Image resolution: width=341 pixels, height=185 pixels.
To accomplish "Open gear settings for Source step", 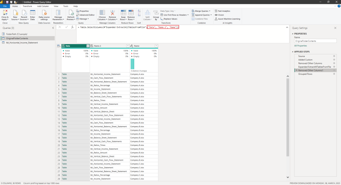I will pyautogui.click(x=334, y=56).
